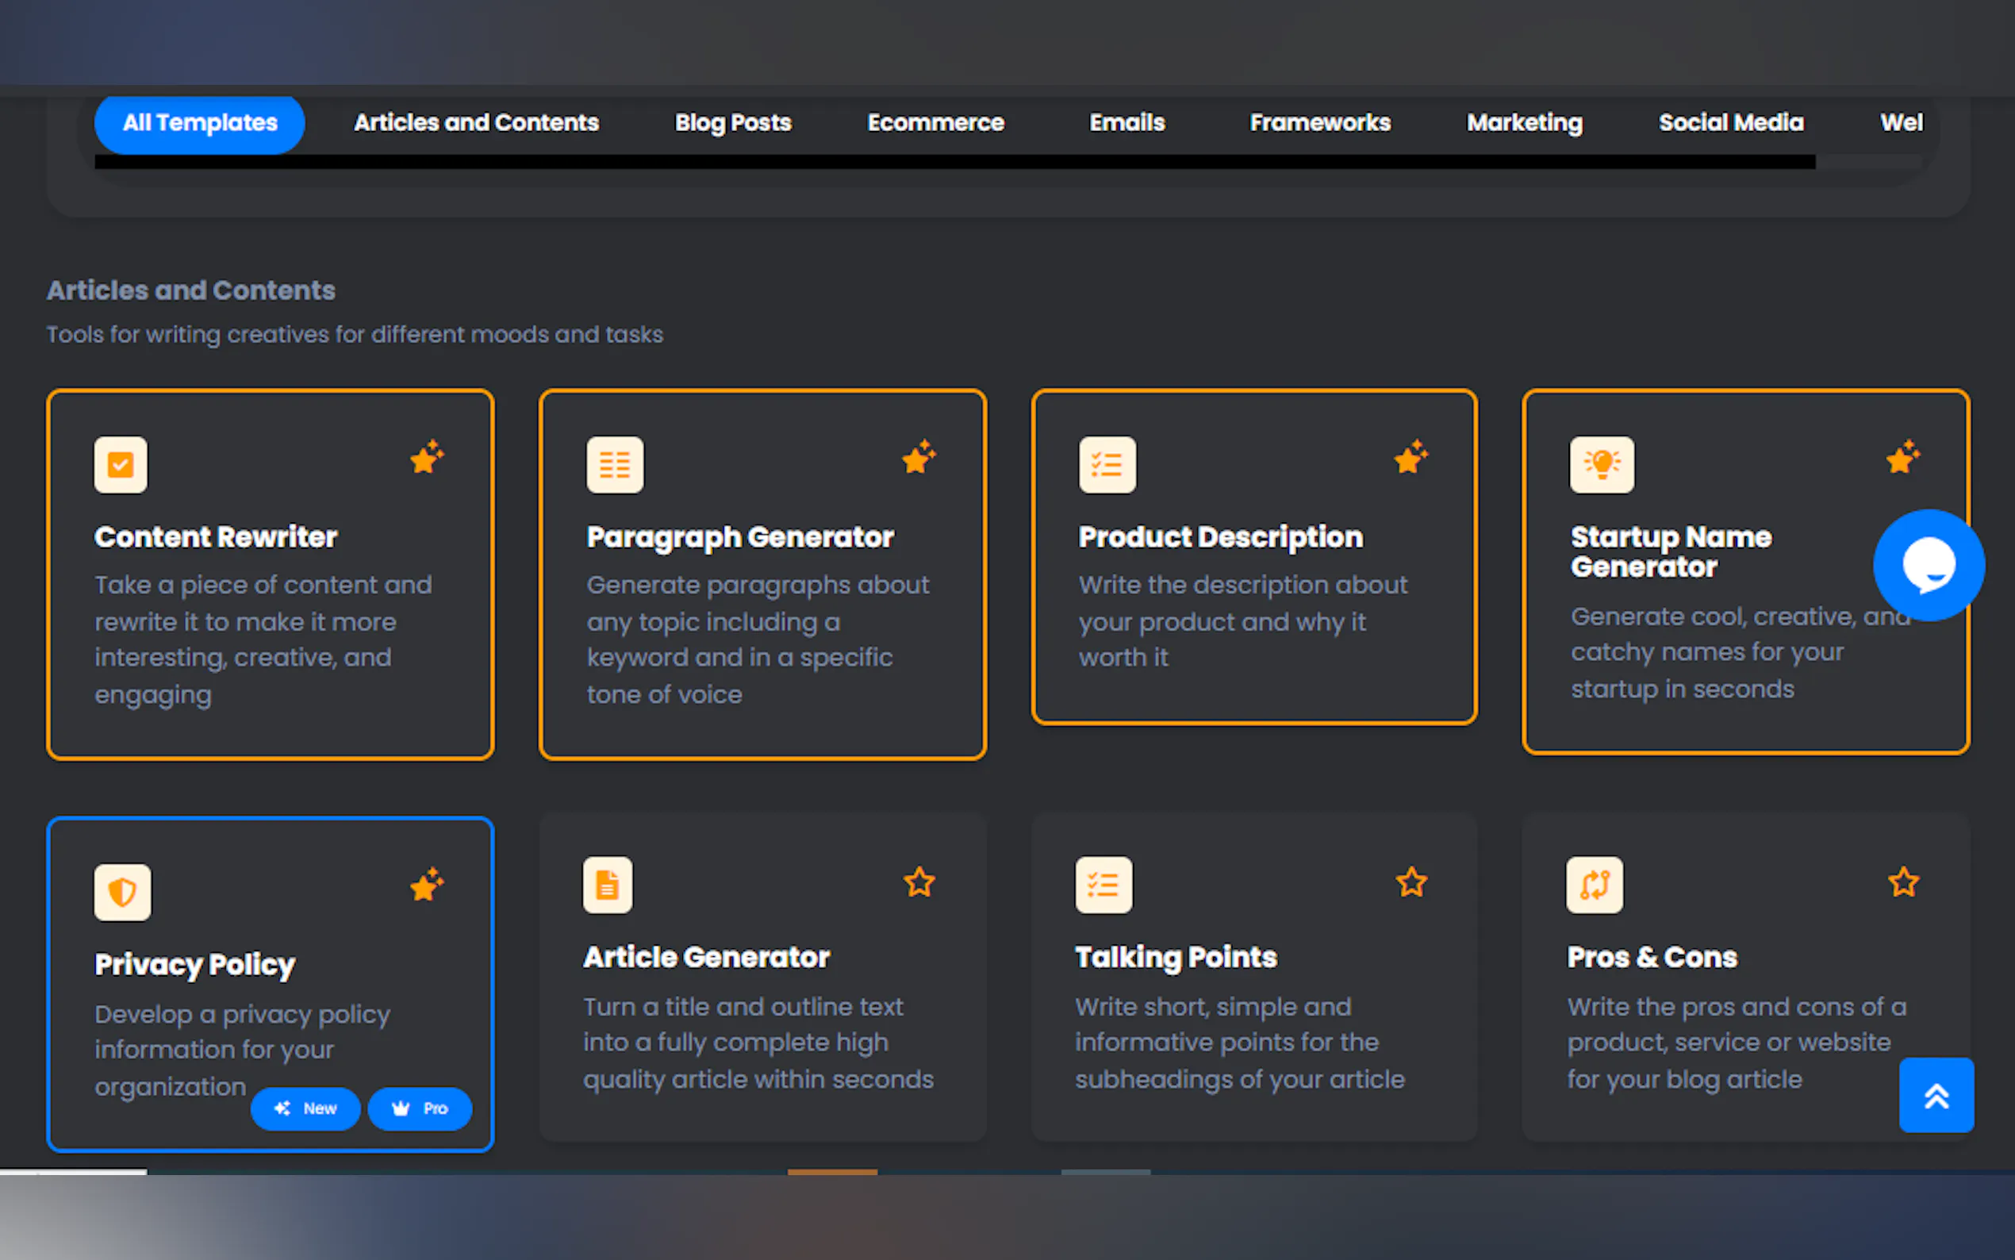Unfavorite Content Rewriter via its star icon
The height and width of the screenshot is (1260, 2015).
point(427,458)
